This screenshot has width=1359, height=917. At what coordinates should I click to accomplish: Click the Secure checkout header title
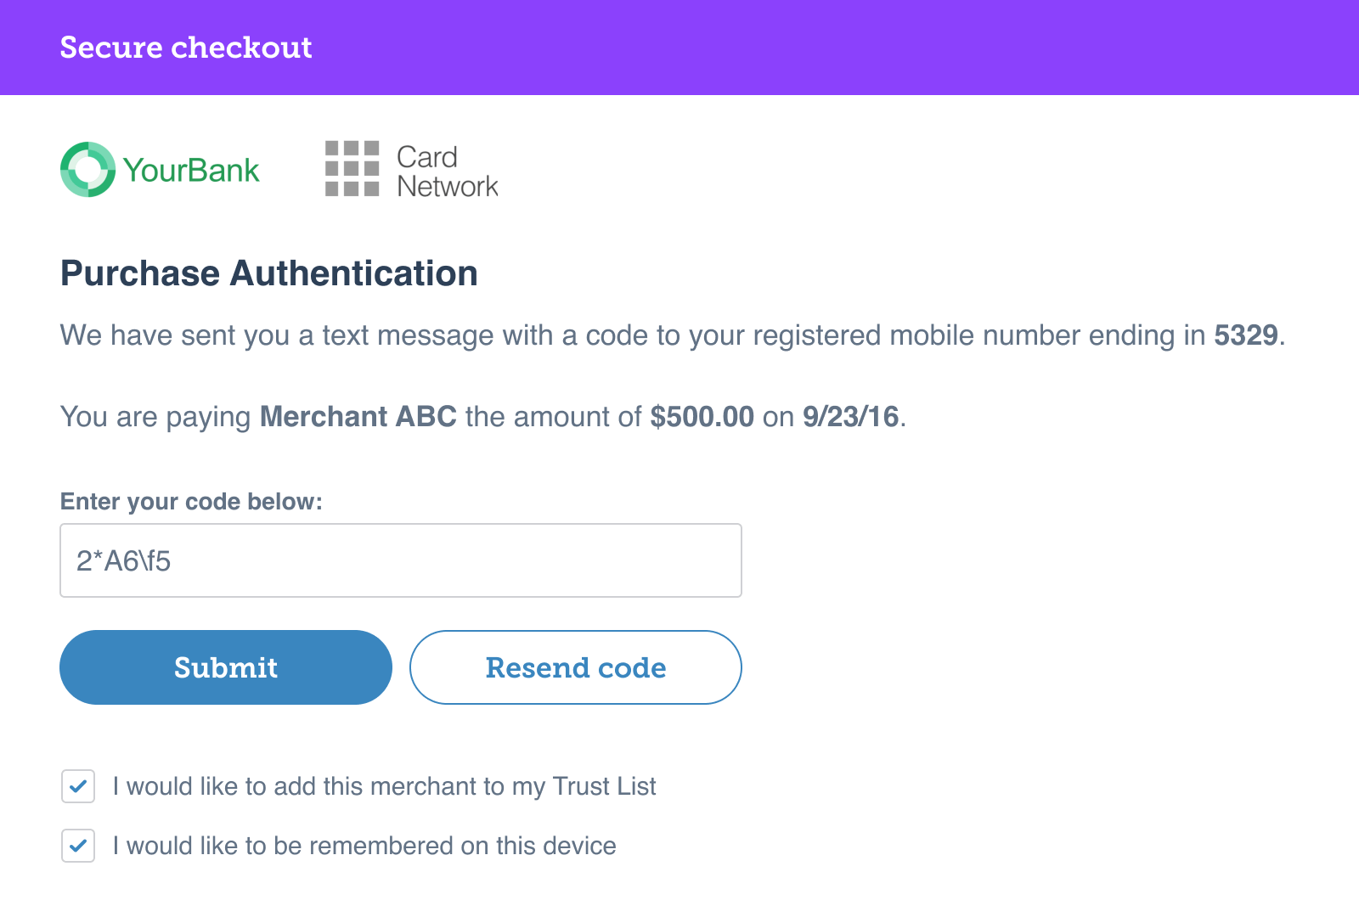[186, 48]
